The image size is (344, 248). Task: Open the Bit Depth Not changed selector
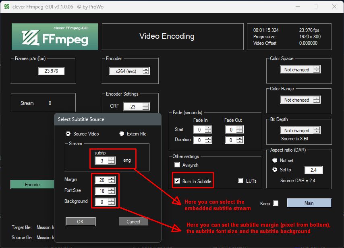[300, 131]
